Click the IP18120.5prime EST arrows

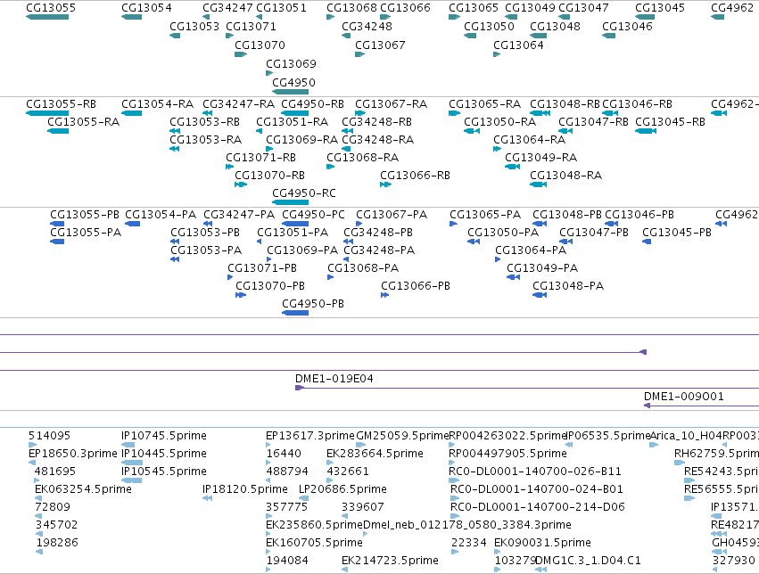coord(207,498)
